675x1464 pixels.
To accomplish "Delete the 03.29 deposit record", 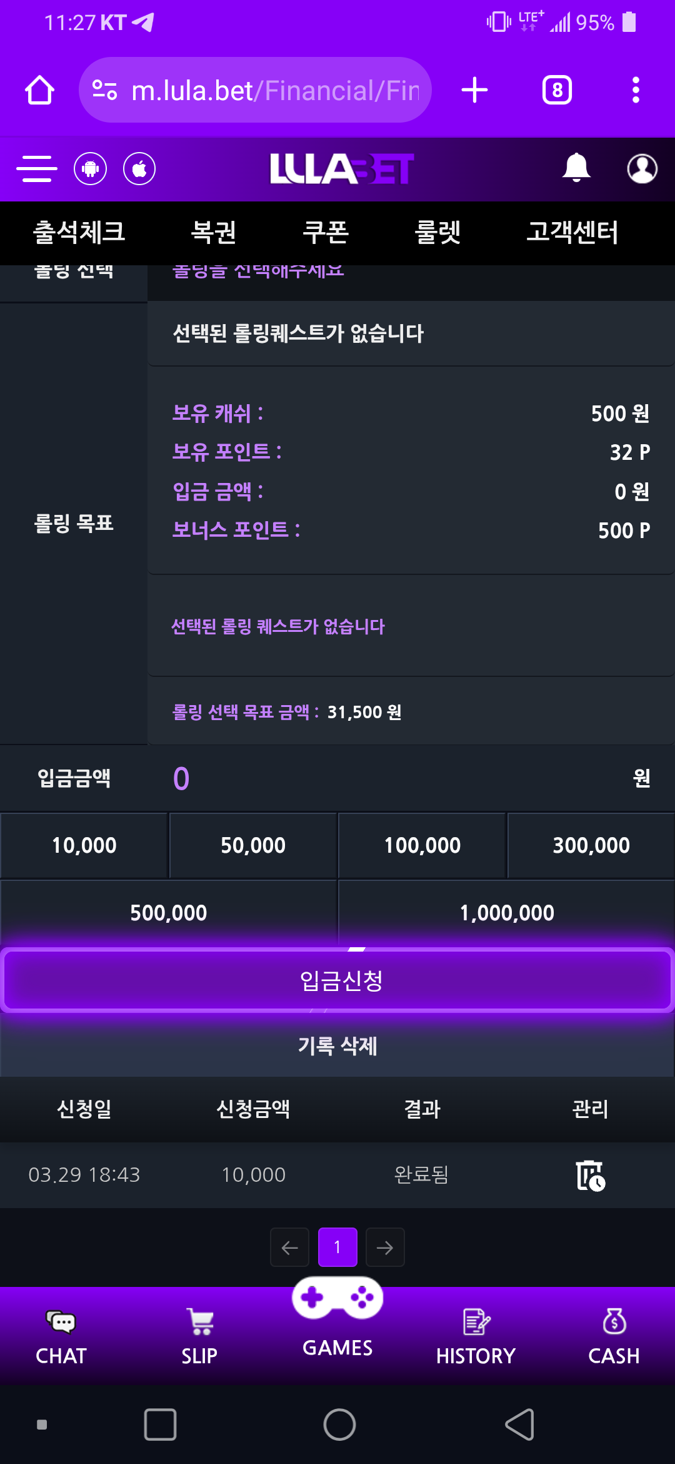I will pos(590,1175).
